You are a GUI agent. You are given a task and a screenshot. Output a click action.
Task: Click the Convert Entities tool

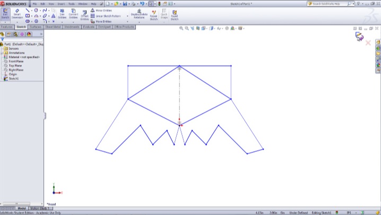(73, 14)
